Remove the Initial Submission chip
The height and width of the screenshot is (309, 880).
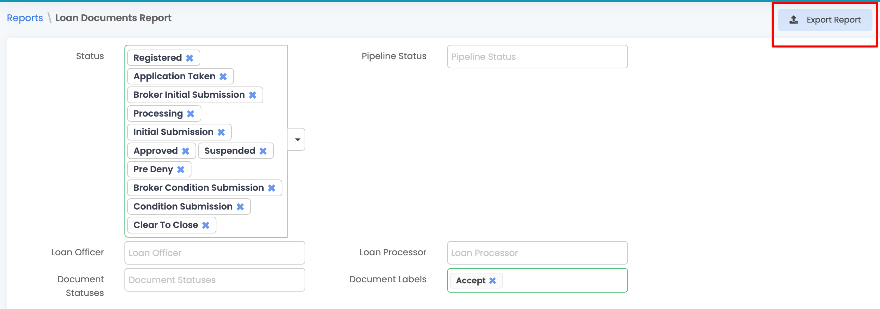(x=222, y=132)
